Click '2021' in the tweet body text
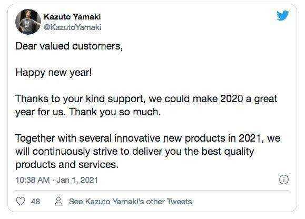 point(250,138)
